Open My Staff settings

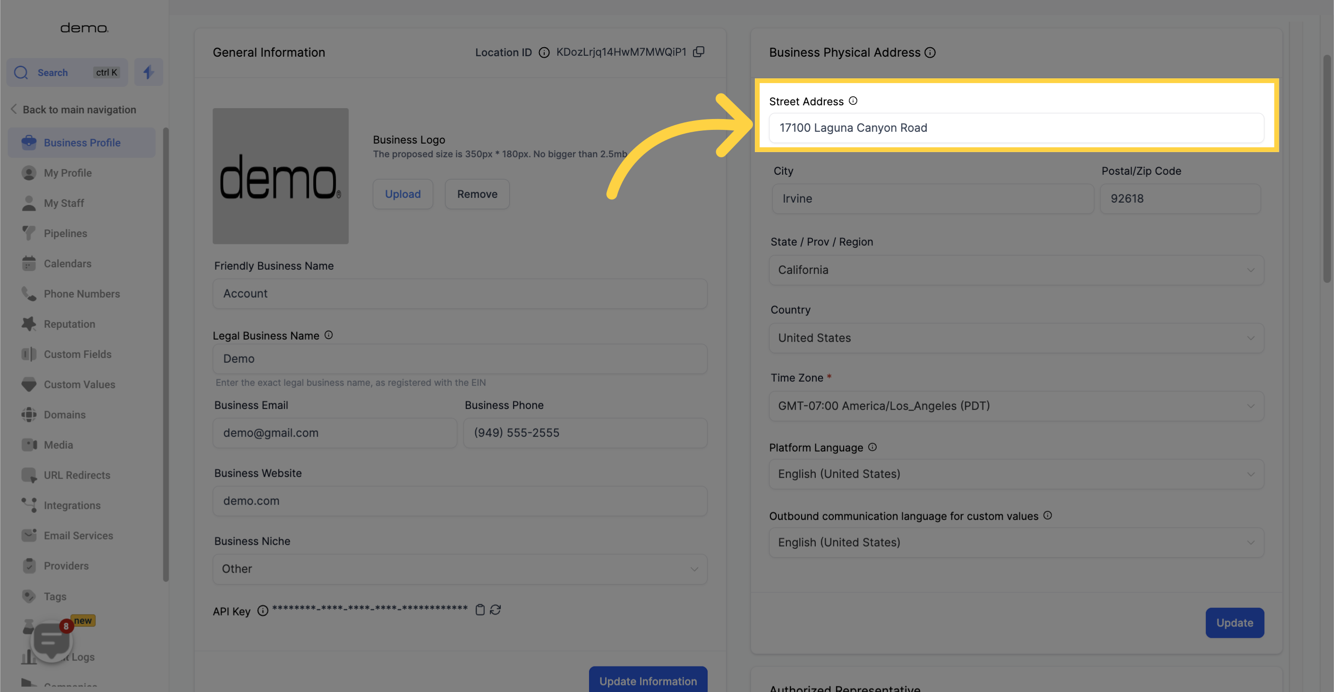pyautogui.click(x=81, y=203)
